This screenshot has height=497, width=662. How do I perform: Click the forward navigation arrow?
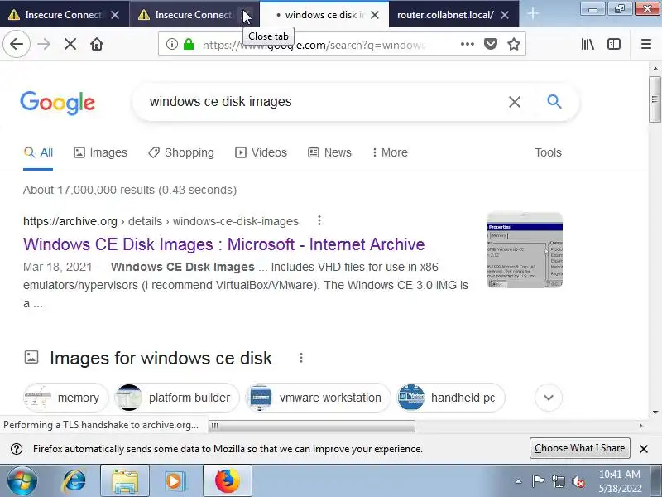[44, 44]
